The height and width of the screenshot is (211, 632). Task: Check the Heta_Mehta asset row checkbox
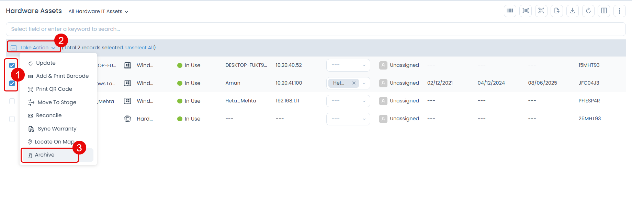[x=12, y=101]
